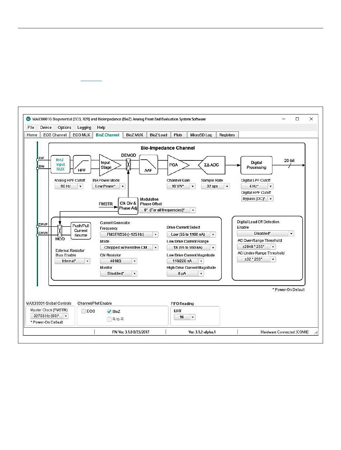Click the FW Ver: 3.1.0 status text

click(131, 332)
